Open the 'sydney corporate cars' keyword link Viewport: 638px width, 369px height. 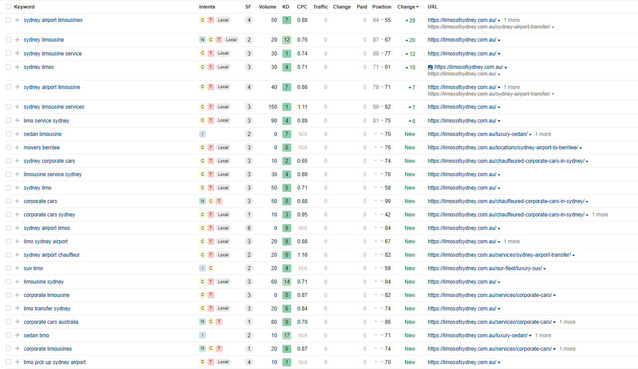coord(49,161)
